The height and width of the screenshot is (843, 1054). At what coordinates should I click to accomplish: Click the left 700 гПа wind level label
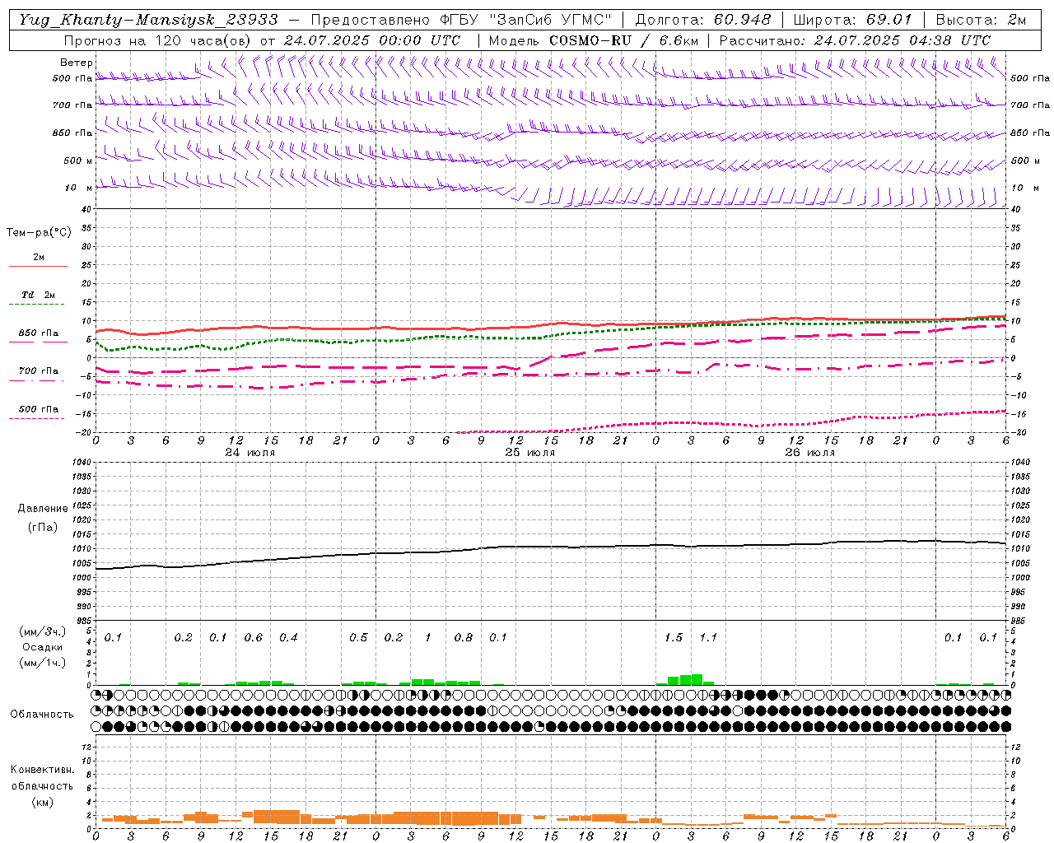click(x=72, y=105)
